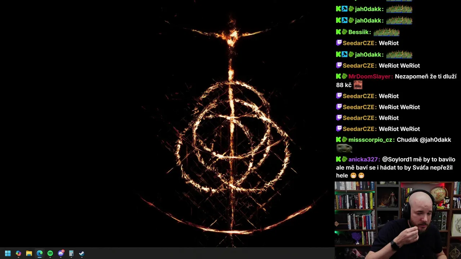Open Spotify from the taskbar
The image size is (461, 259).
(x=50, y=253)
